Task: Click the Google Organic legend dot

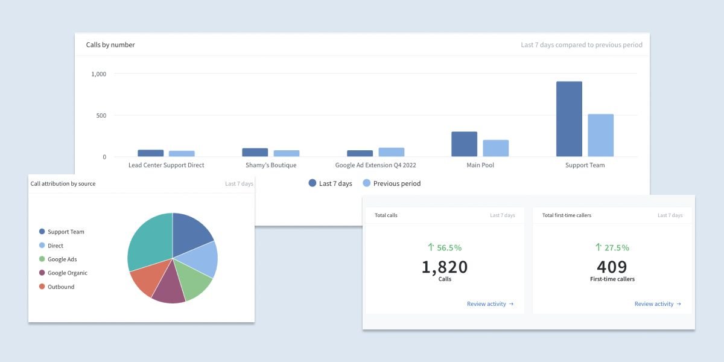Action: pyautogui.click(x=41, y=273)
